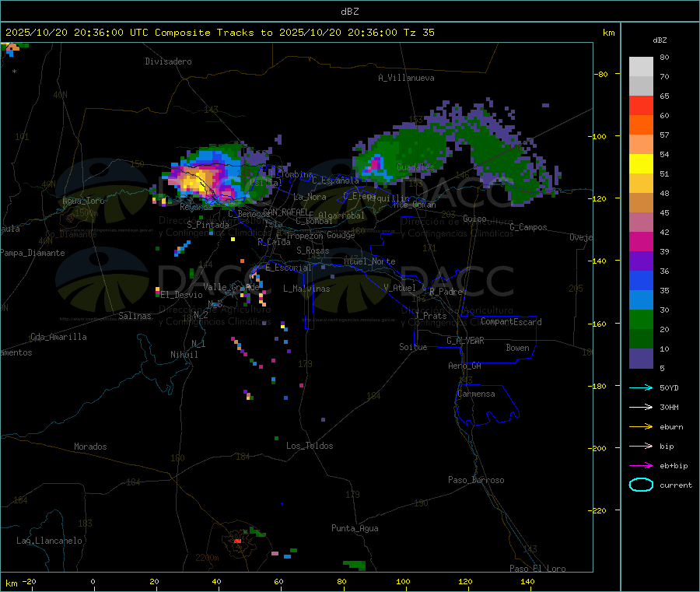The image size is (700, 592).
Task: Click the Lag.Llancanelo map label
Action: coord(49,541)
